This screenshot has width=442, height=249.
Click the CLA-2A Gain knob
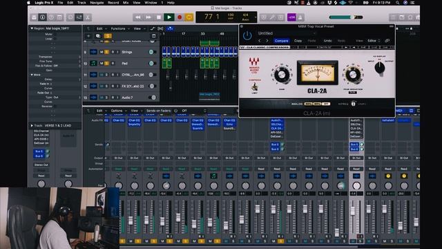(282, 75)
